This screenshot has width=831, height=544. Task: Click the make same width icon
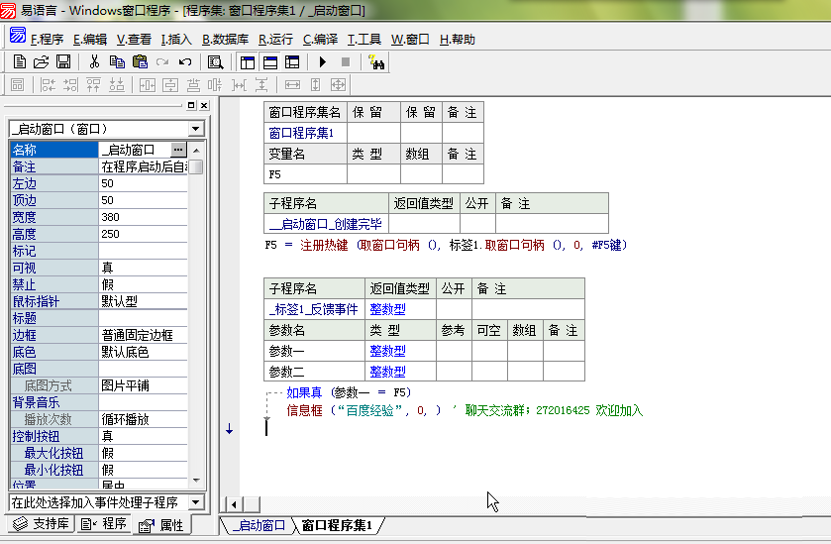point(292,85)
